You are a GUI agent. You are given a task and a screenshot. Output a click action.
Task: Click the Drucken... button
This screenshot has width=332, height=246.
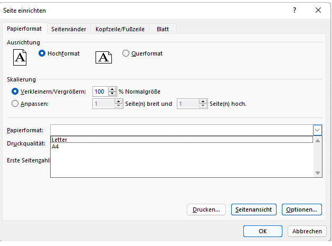pos(206,209)
